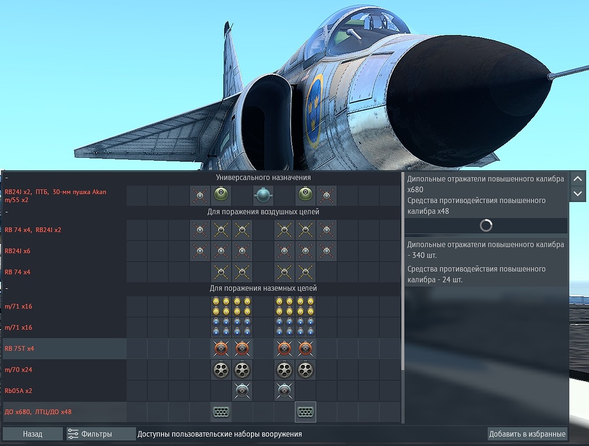Click the down chevron in the info panel
The image size is (589, 446).
coord(578,194)
